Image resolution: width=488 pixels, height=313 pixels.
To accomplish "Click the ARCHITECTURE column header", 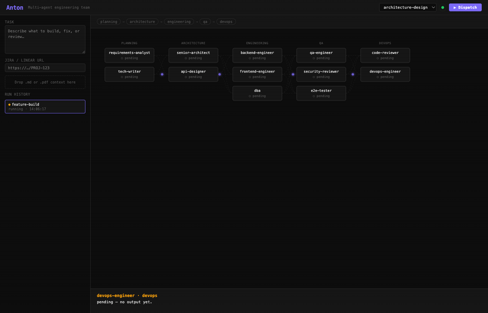I will [x=193, y=43].
